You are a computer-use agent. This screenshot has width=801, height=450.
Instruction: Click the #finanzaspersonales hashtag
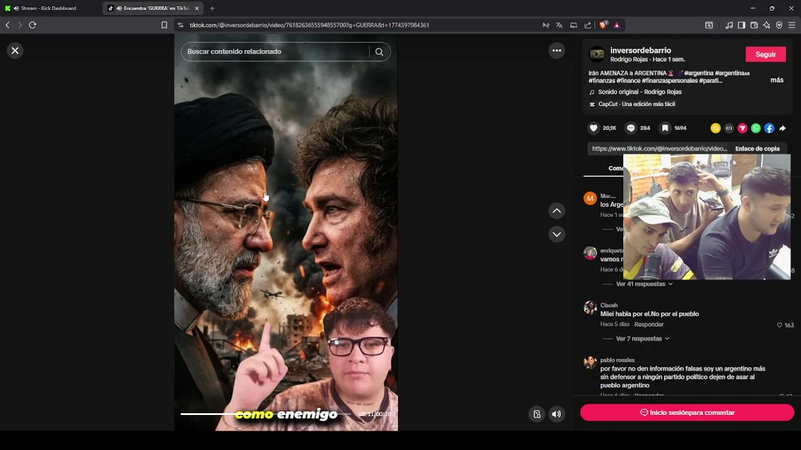tap(669, 81)
